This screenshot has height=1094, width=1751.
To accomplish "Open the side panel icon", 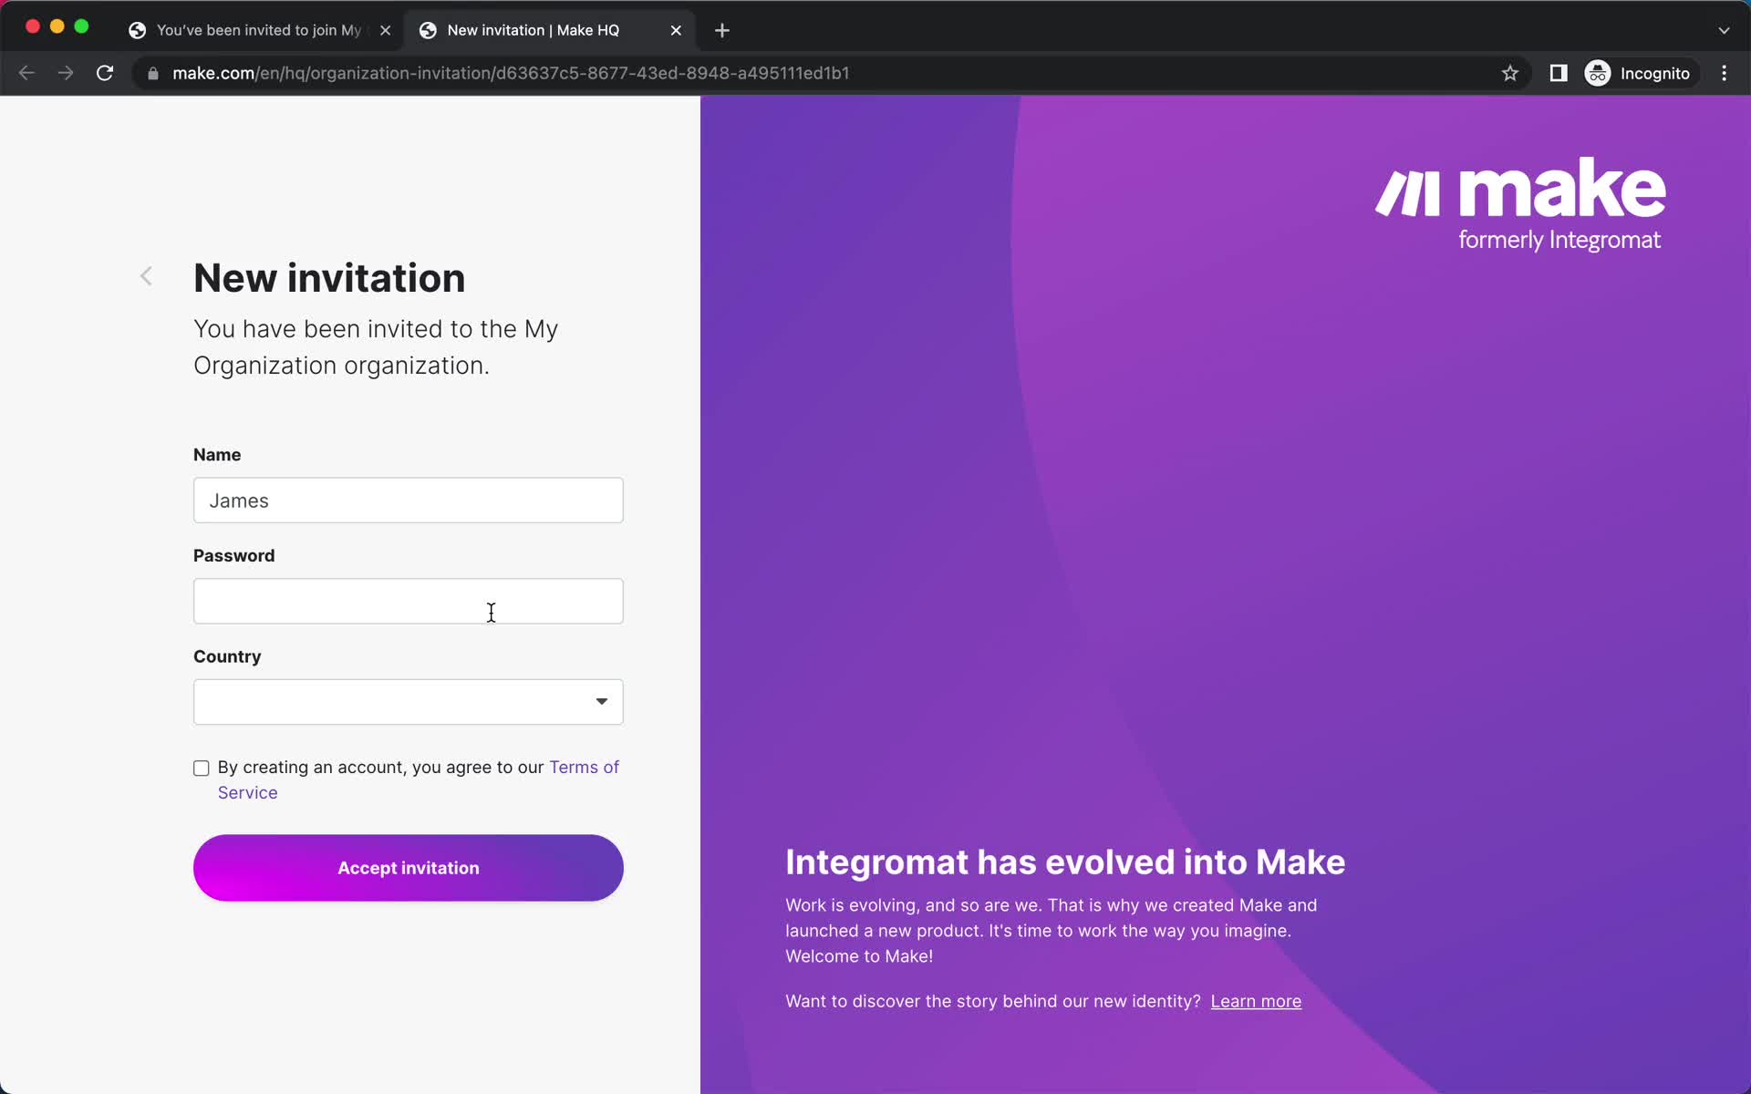I will [1559, 73].
